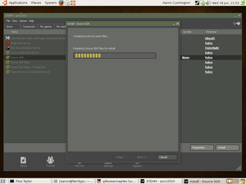Viewport: 246px width, 184px height.
Task: Open the help lifesaver icon in panel
Action: pos(73,3)
